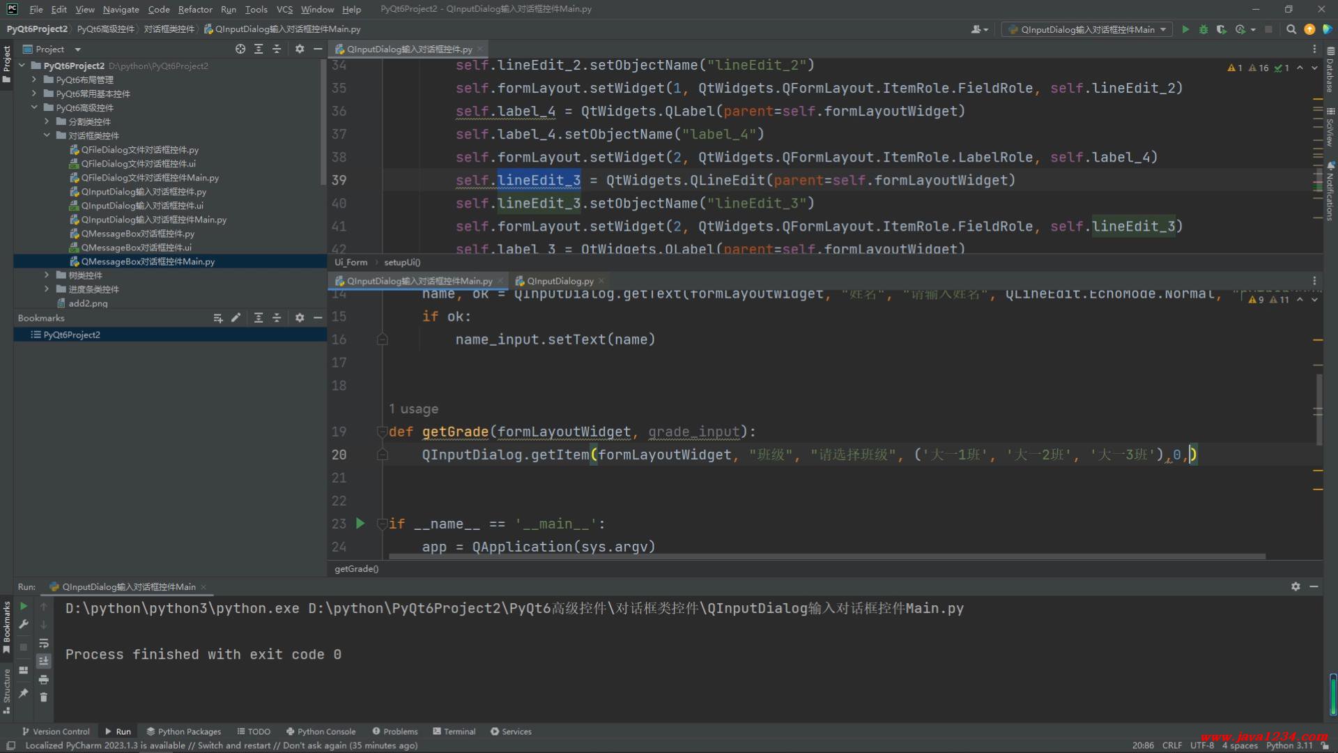
Task: Open QFileDialog文件对话框控件.py in project tree
Action: 139,150
